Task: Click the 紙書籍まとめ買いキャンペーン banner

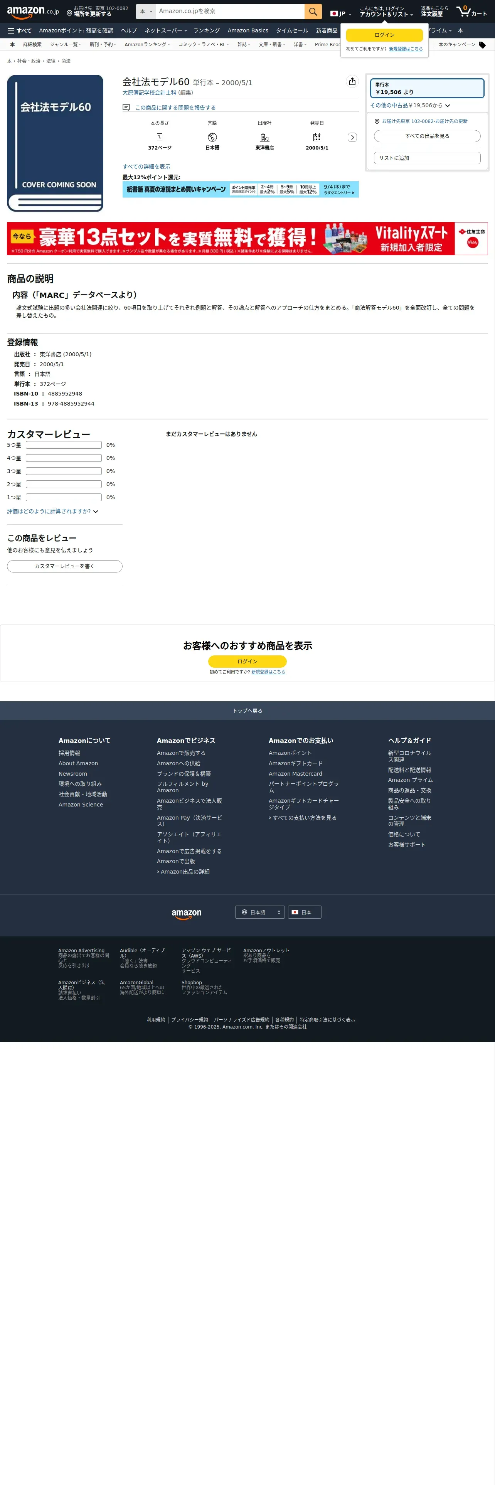Action: pyautogui.click(x=240, y=190)
